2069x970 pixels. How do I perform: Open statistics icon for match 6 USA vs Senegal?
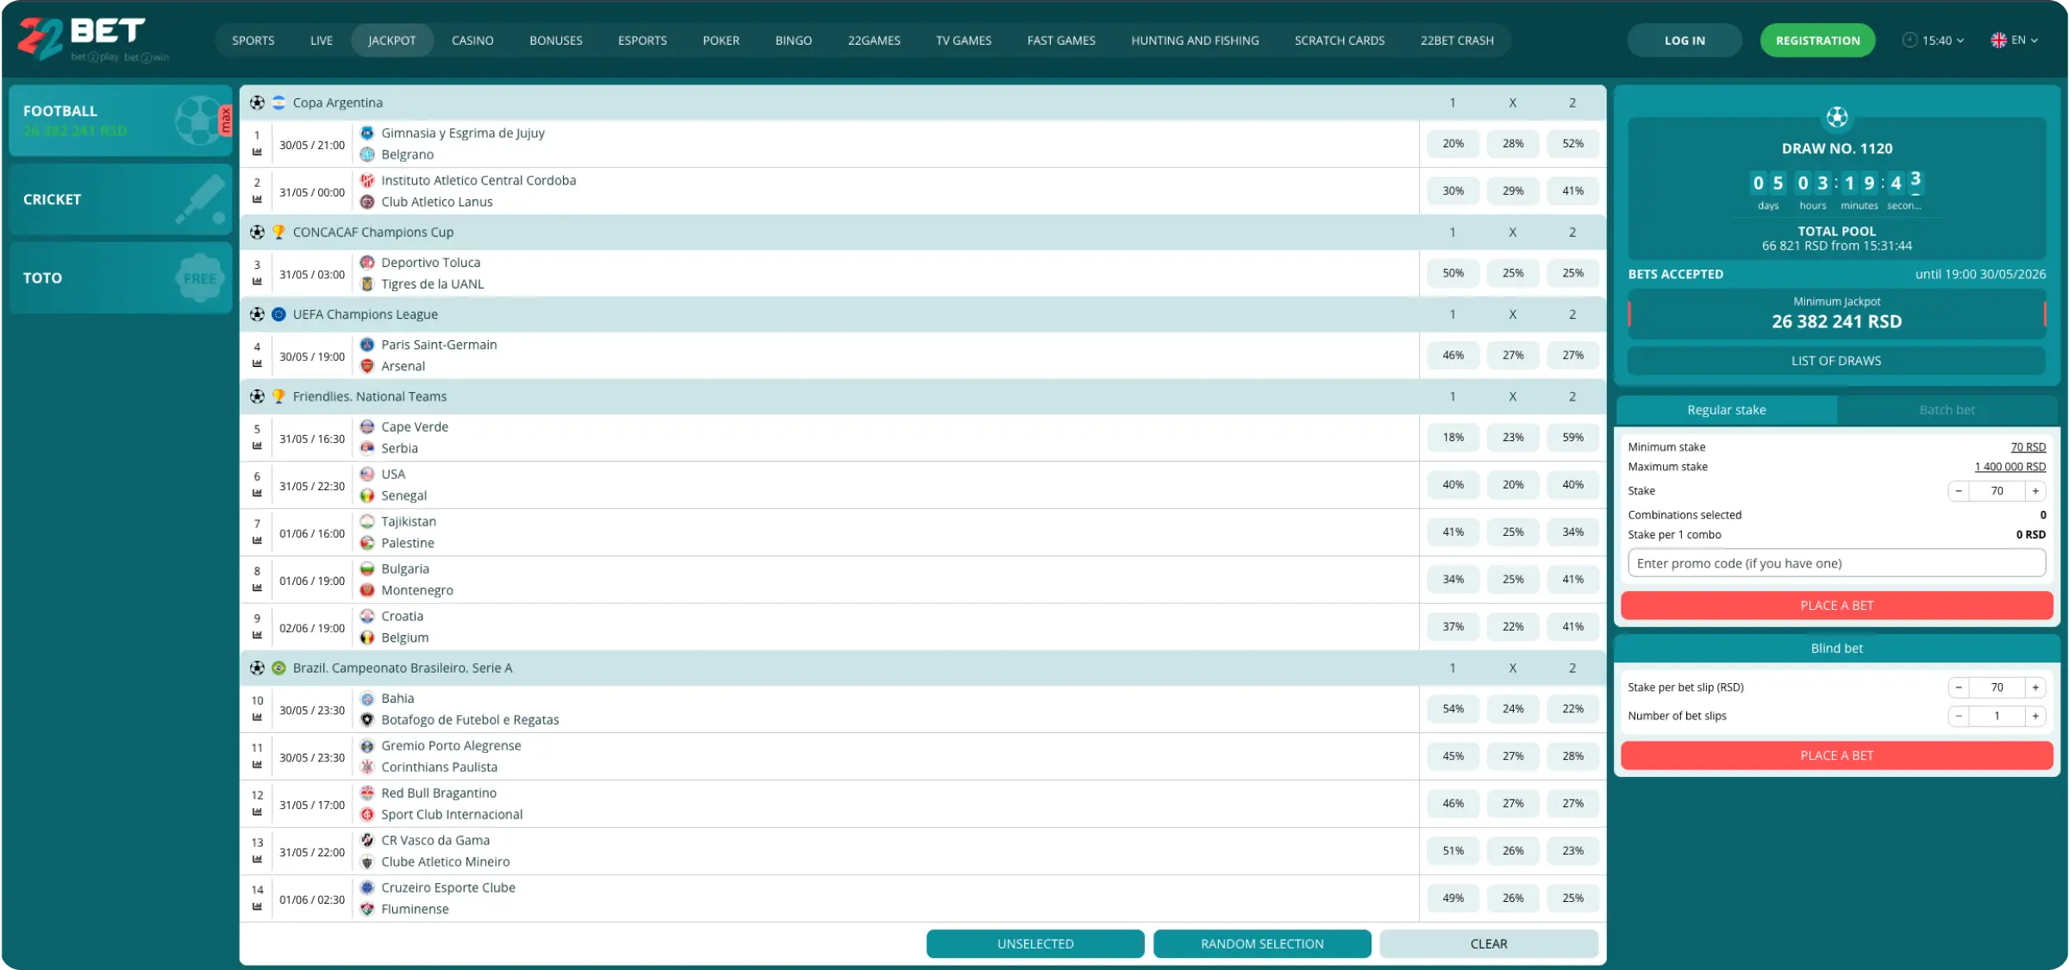click(257, 494)
